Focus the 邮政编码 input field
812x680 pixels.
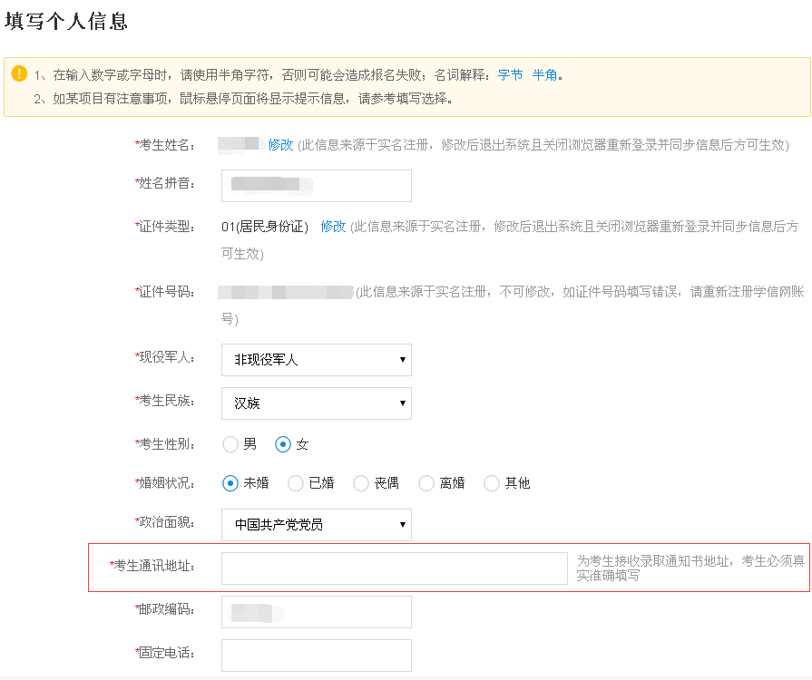pyautogui.click(x=316, y=612)
